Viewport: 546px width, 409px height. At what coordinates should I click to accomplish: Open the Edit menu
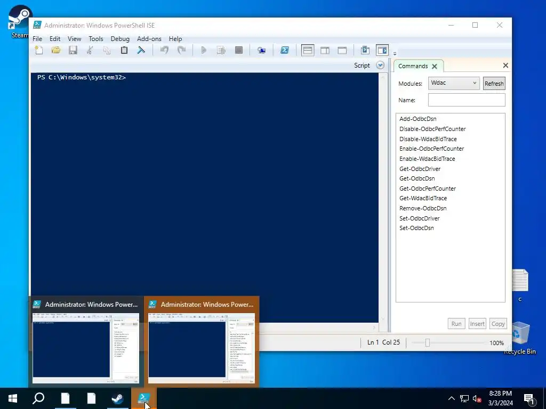coord(55,38)
